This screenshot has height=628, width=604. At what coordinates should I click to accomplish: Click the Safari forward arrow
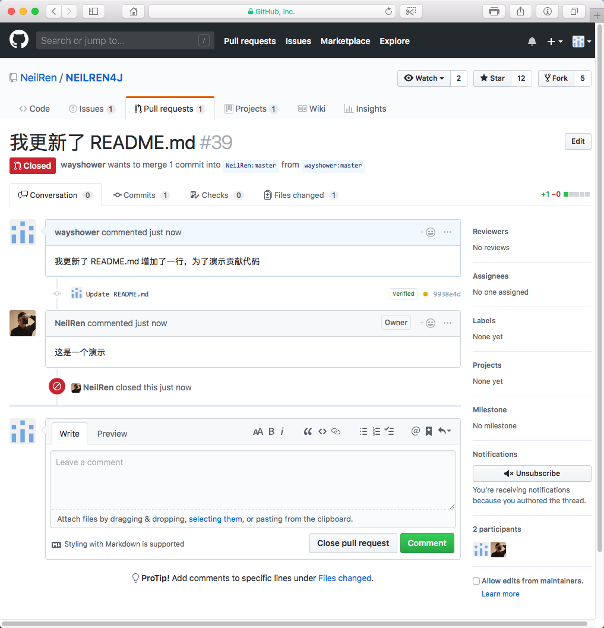coord(69,11)
